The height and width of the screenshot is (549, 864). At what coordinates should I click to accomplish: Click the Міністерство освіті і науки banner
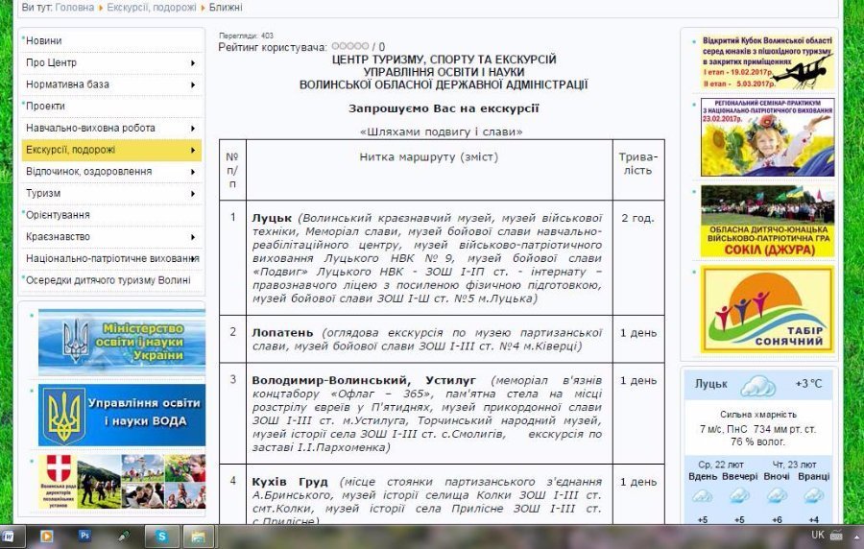(121, 342)
